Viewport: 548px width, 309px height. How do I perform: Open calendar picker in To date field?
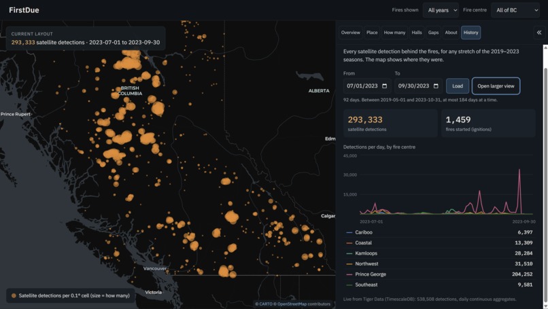[436, 86]
